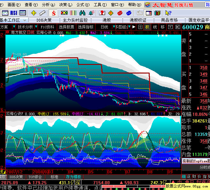Expand the 基本工作区 workspace dropdown
This screenshot has width=210, height=190.
tap(25, 20)
